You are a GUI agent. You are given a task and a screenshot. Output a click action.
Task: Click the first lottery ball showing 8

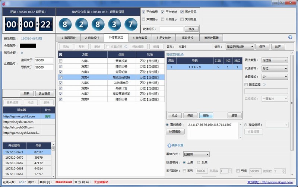coord(65,25)
